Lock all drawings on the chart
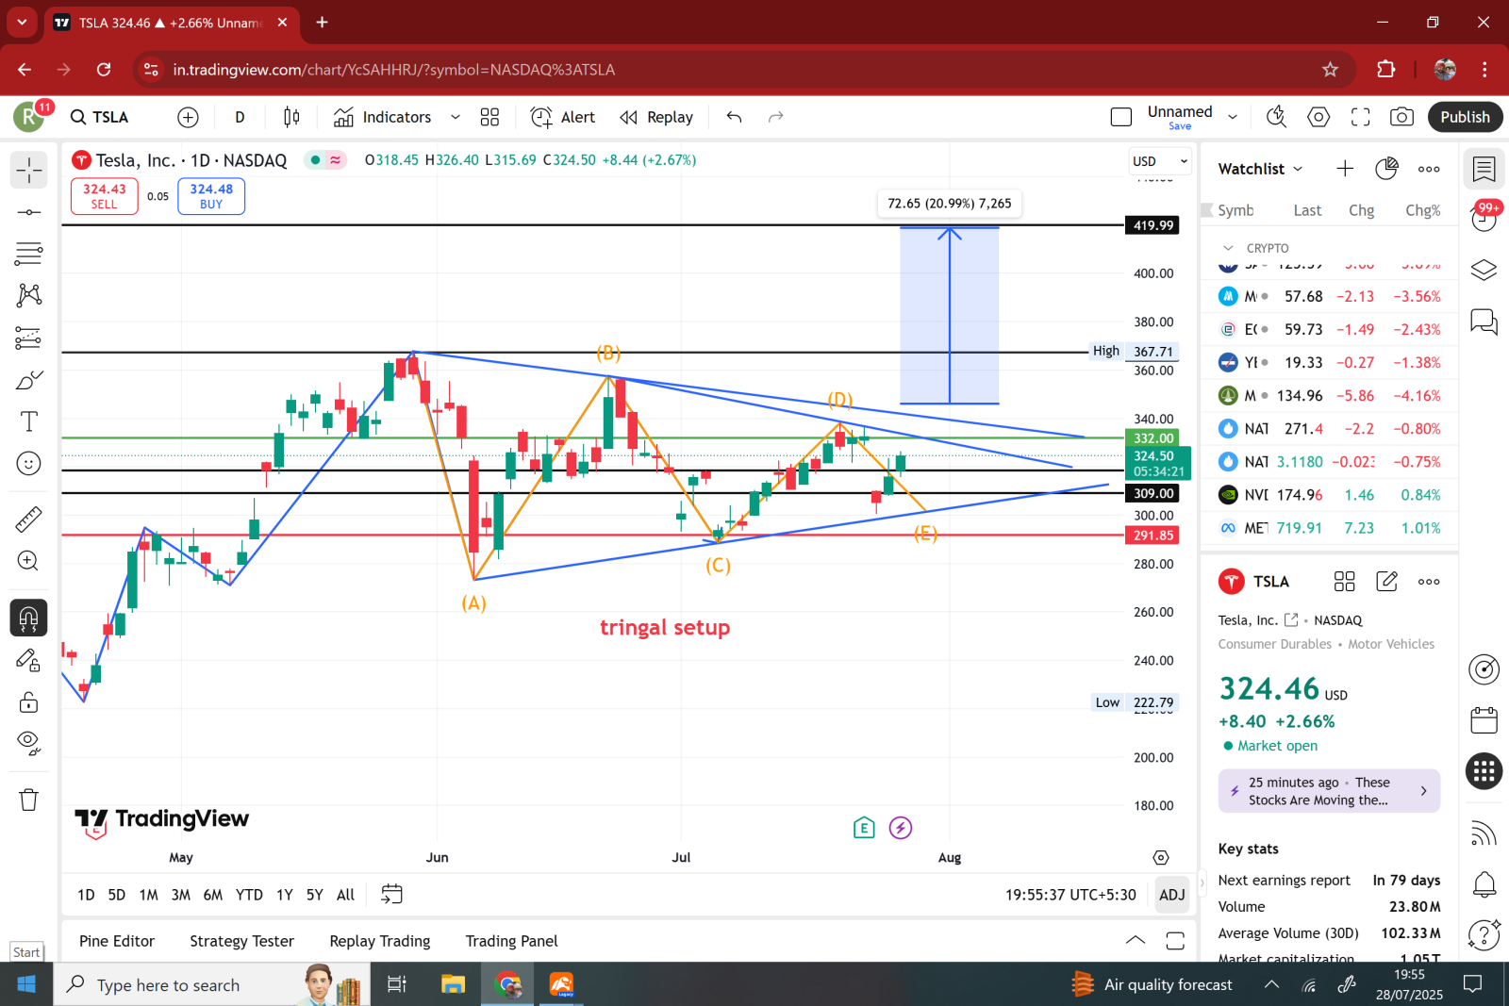The height and width of the screenshot is (1006, 1509). (x=28, y=701)
